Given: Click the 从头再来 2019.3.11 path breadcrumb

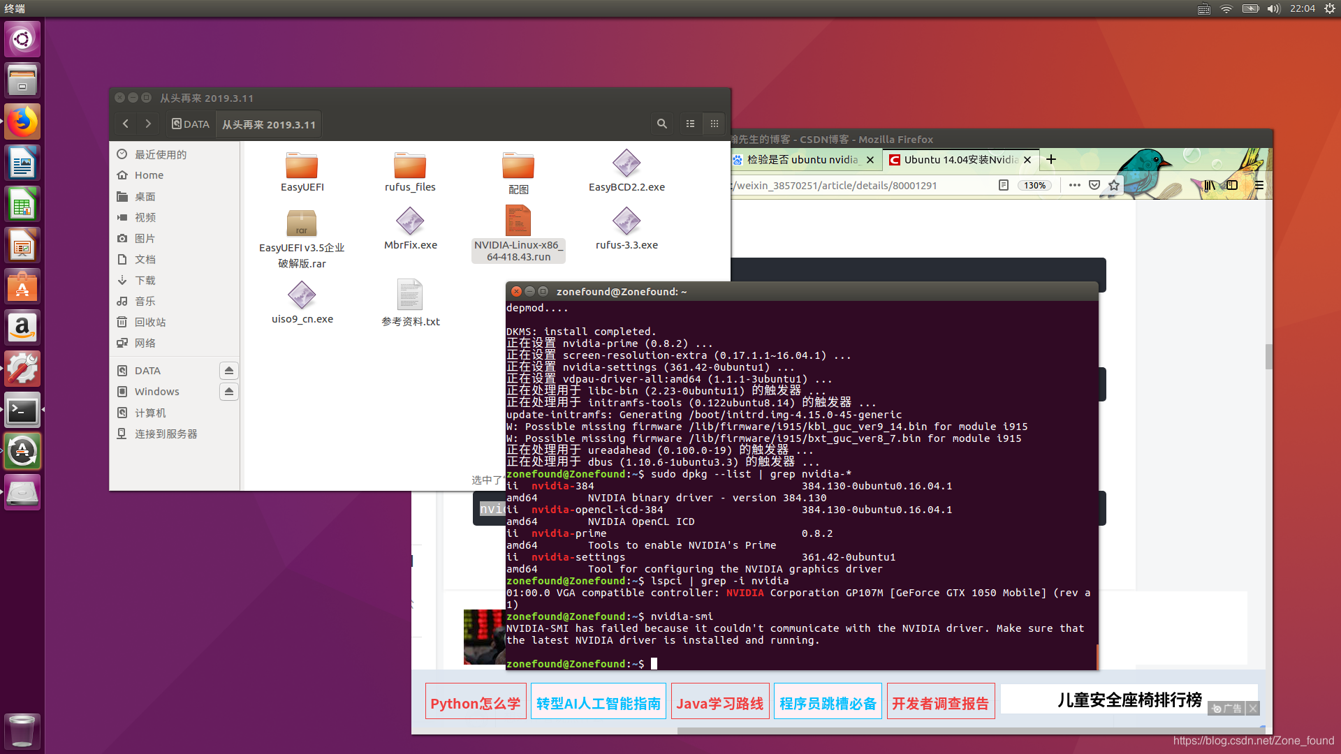Looking at the screenshot, I should coord(269,124).
